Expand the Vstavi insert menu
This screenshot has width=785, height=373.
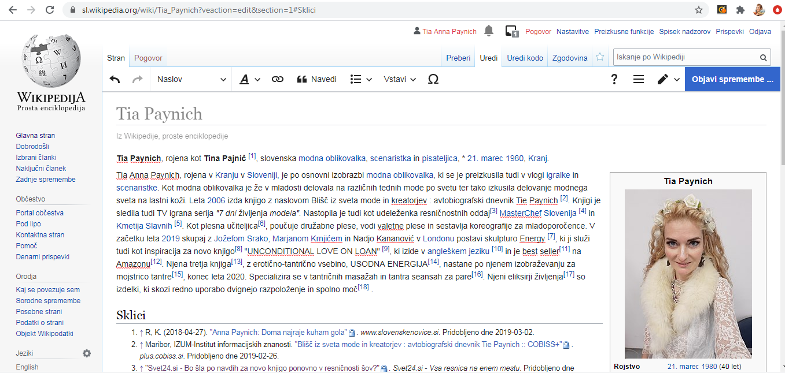(x=399, y=79)
